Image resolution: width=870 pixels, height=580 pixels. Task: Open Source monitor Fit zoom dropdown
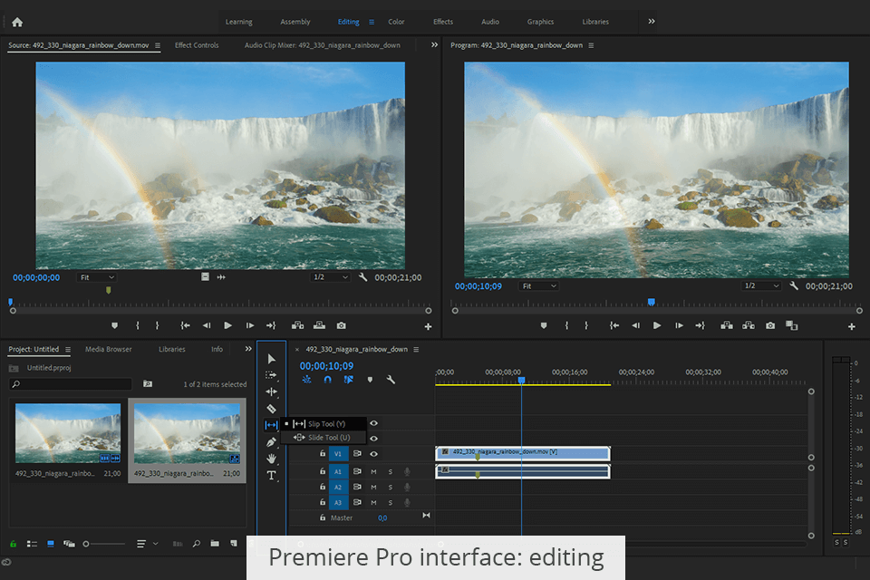pyautogui.click(x=97, y=277)
